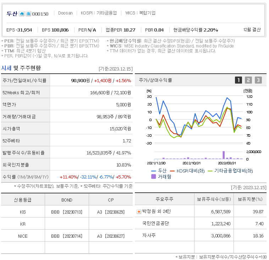Select the 주가/상대수익률 chart title
269x260 pixels.
(155, 80)
